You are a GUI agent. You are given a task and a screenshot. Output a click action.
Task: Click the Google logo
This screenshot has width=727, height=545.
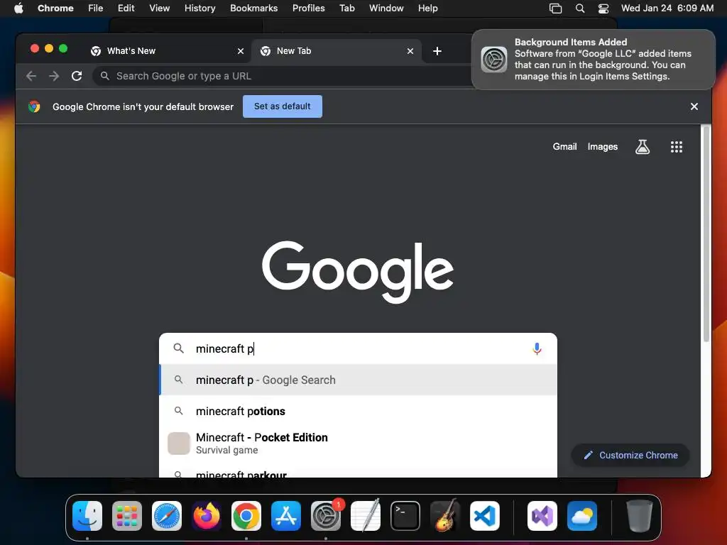(358, 272)
